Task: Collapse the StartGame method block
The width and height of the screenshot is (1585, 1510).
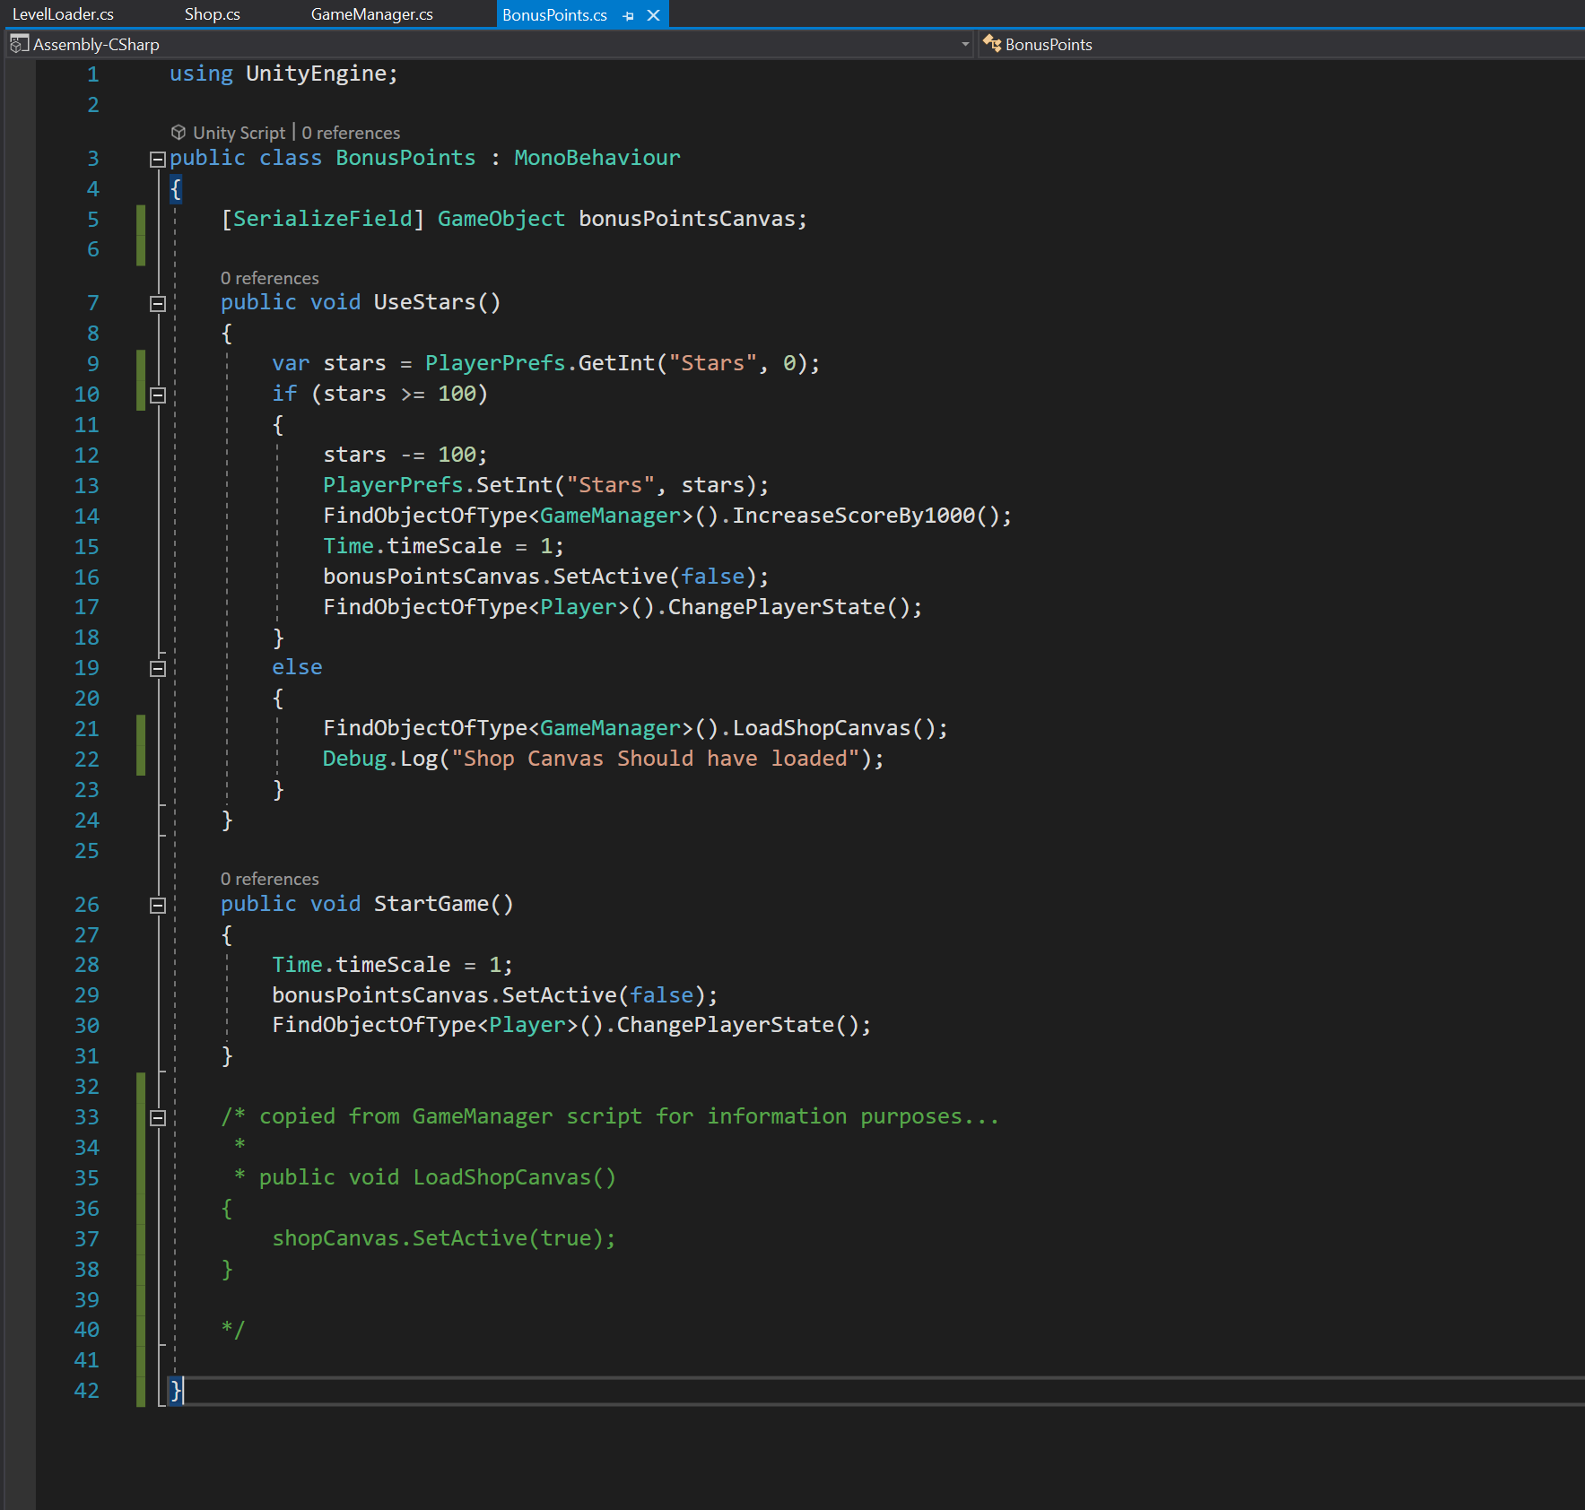Action: tap(157, 905)
